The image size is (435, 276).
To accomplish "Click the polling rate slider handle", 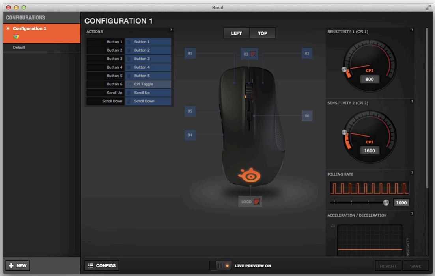I will point(386,202).
